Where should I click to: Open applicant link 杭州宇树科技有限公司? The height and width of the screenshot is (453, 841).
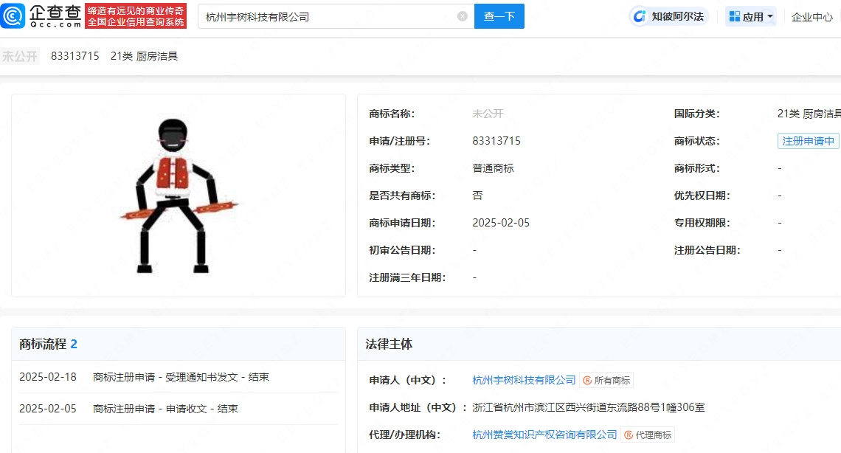524,380
